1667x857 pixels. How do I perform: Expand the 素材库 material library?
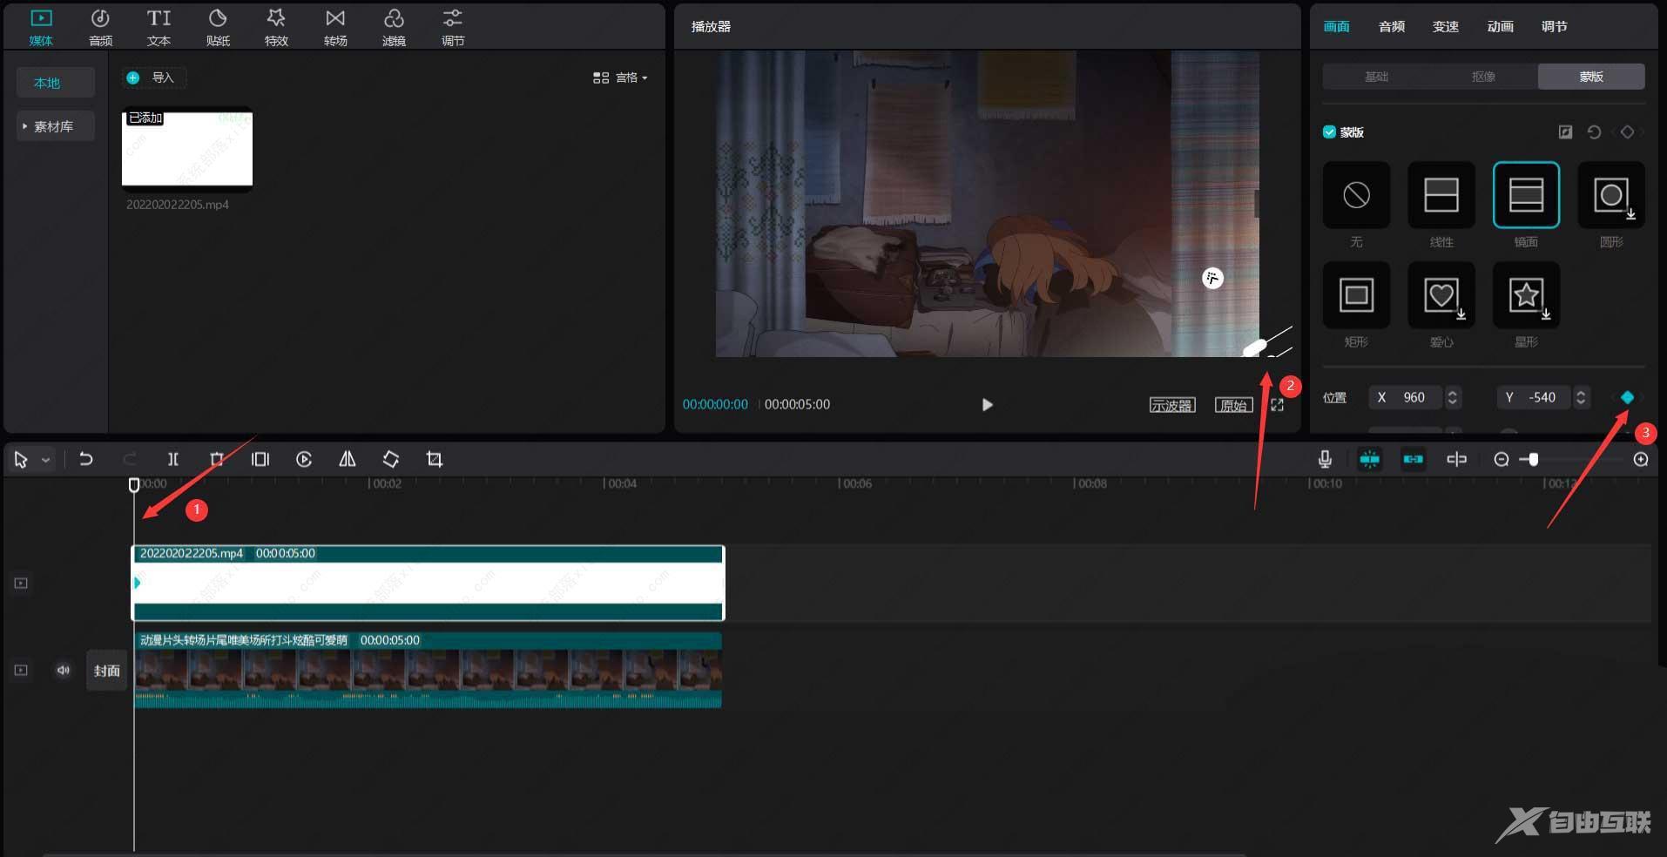55,126
